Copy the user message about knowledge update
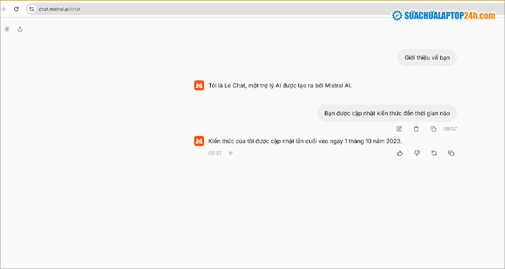Screen dimensions: 505x269 [434, 128]
